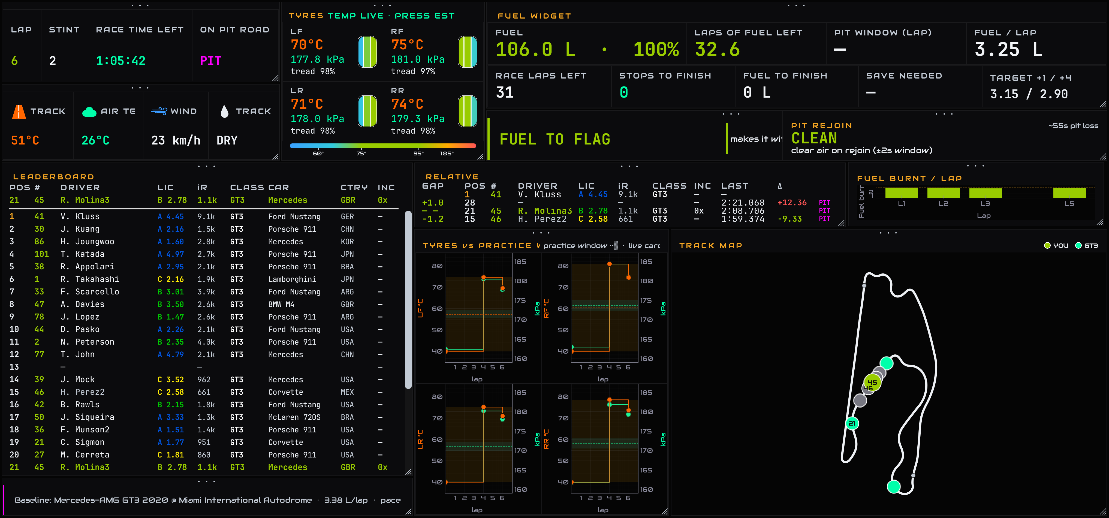1109x518 pixels.
Task: Click the leaderboard vertical scrollbar
Action: coord(408,299)
